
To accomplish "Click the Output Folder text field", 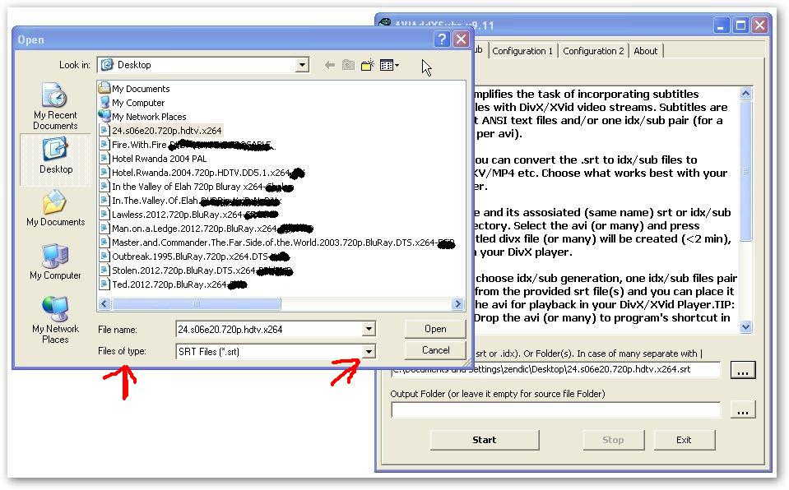I will coord(555,409).
